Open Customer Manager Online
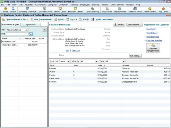 coord(153,48)
